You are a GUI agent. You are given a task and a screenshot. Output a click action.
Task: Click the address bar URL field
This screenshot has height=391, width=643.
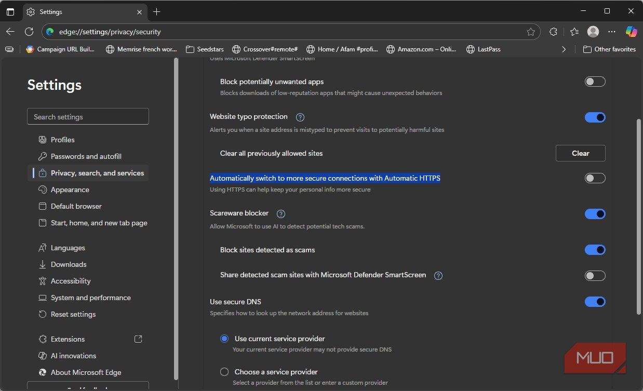click(291, 32)
